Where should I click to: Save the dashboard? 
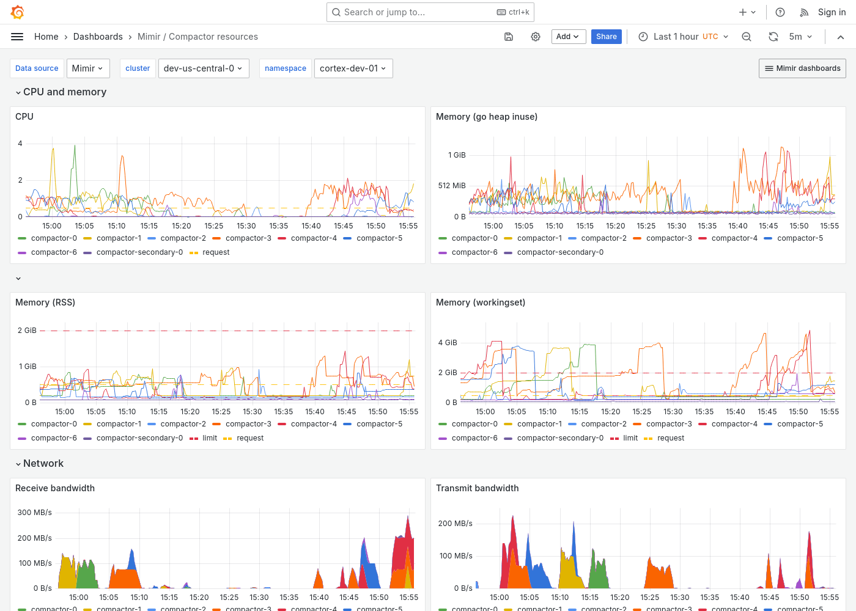click(x=508, y=37)
